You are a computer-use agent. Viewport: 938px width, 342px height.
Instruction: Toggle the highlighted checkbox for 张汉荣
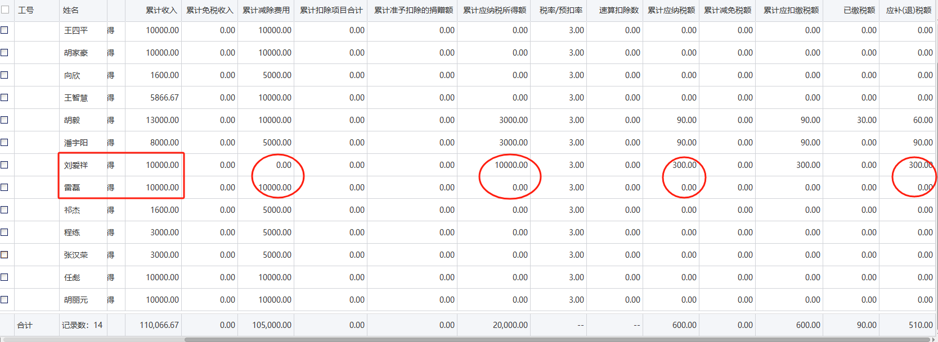5,255
